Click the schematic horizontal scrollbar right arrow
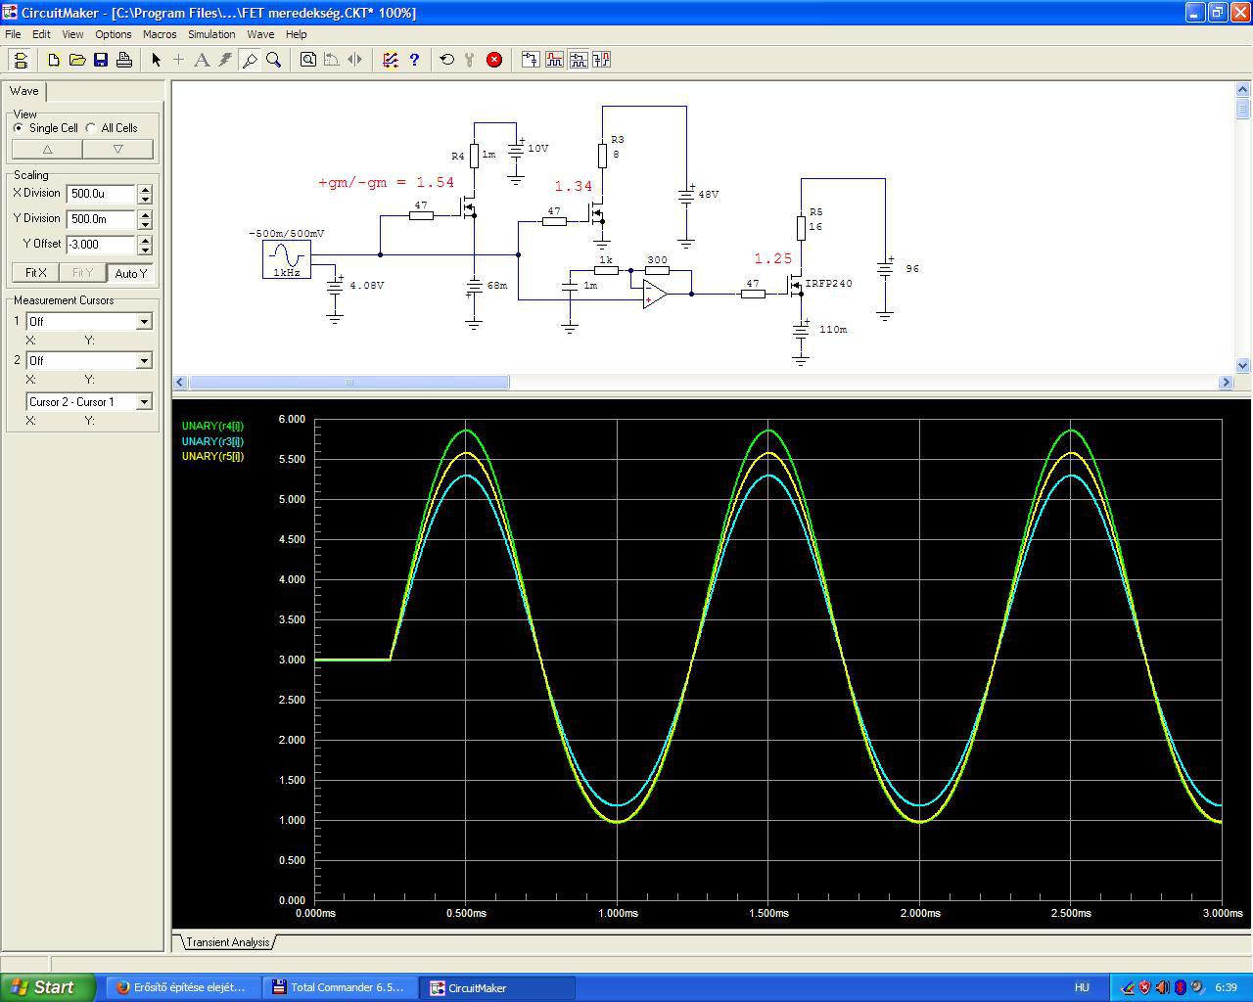Viewport: 1253px width, 1002px height. 1227,383
